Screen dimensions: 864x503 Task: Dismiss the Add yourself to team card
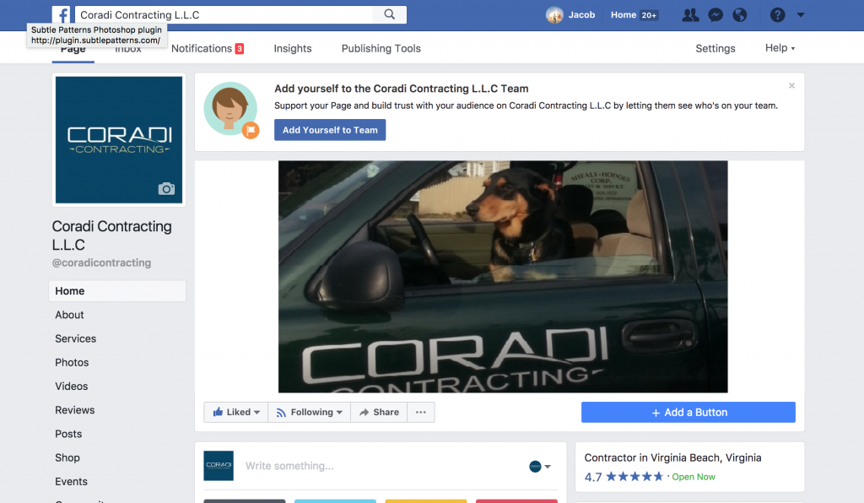pos(791,85)
